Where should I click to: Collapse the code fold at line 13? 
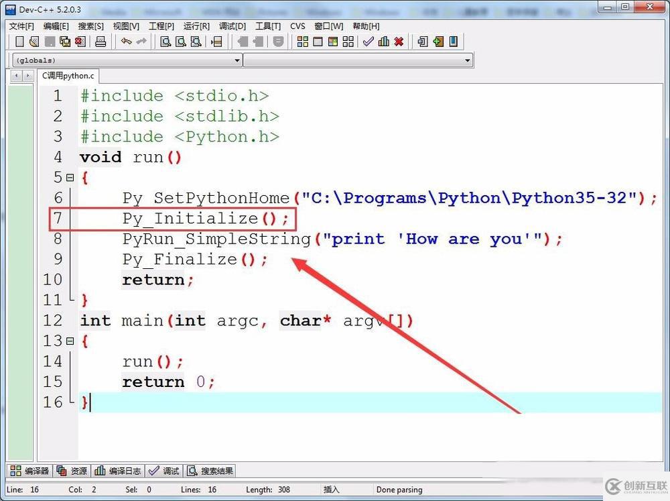click(x=70, y=341)
